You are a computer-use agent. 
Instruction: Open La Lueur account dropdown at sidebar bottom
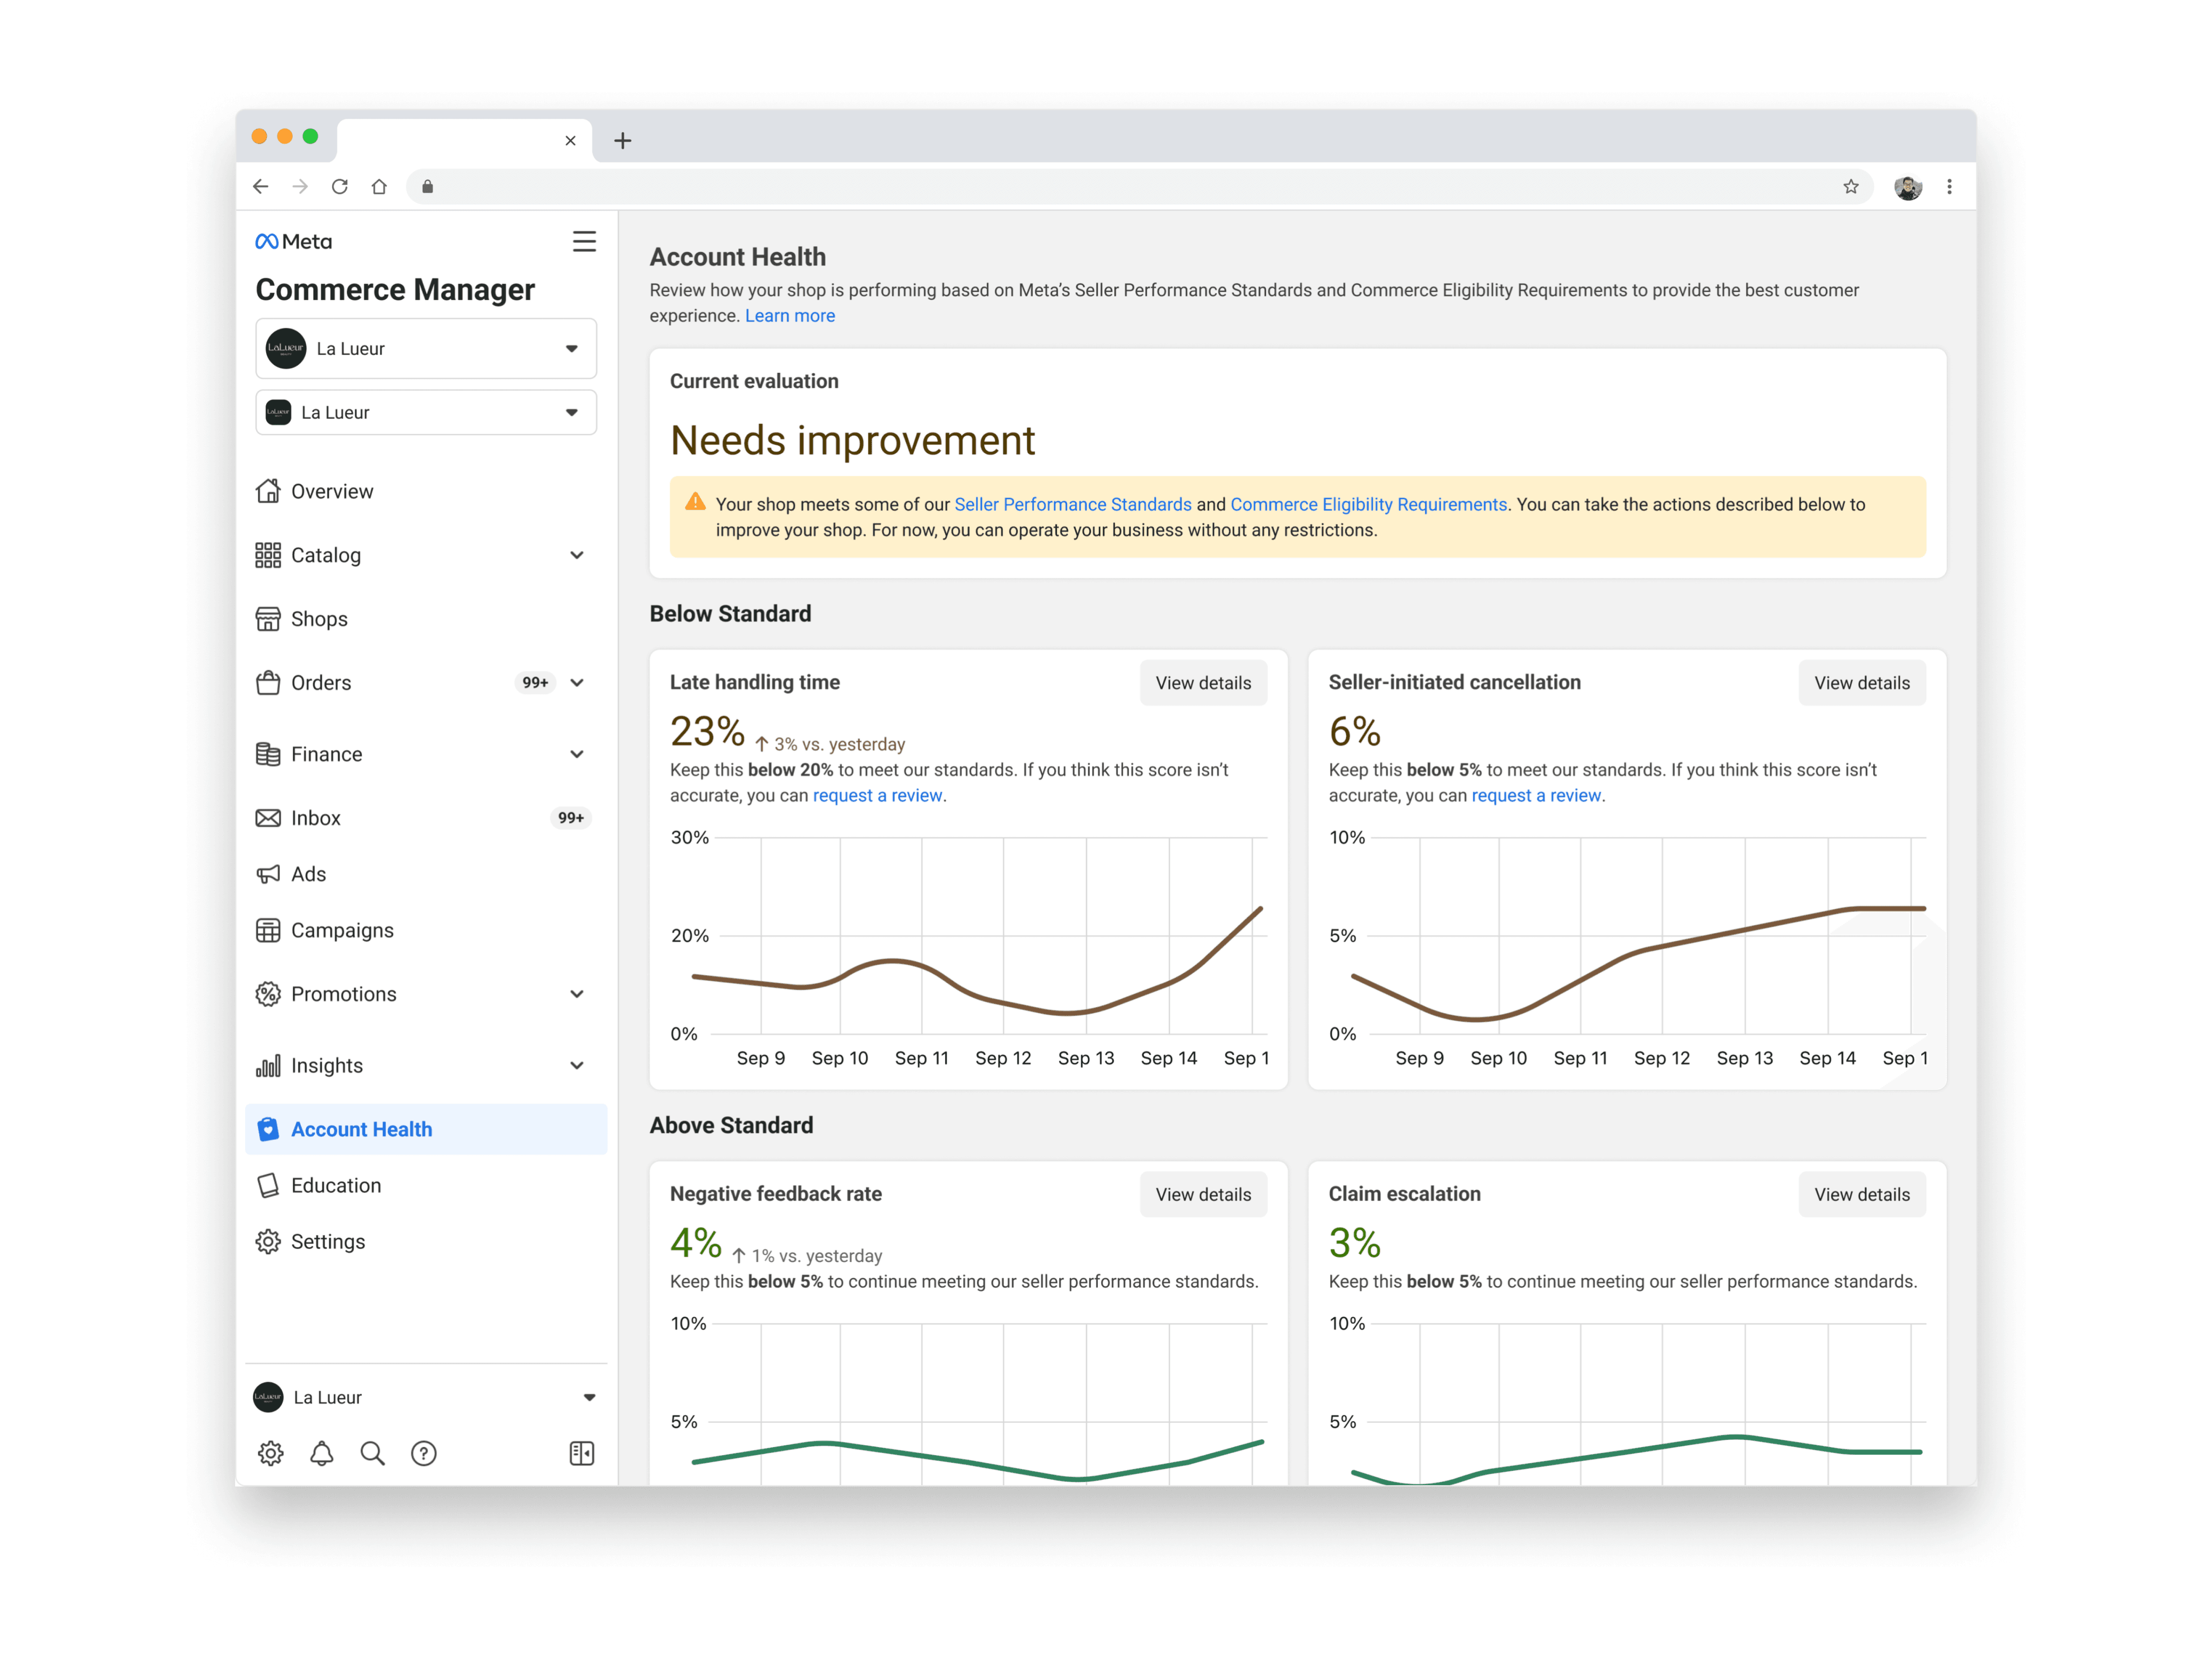[x=426, y=1397]
